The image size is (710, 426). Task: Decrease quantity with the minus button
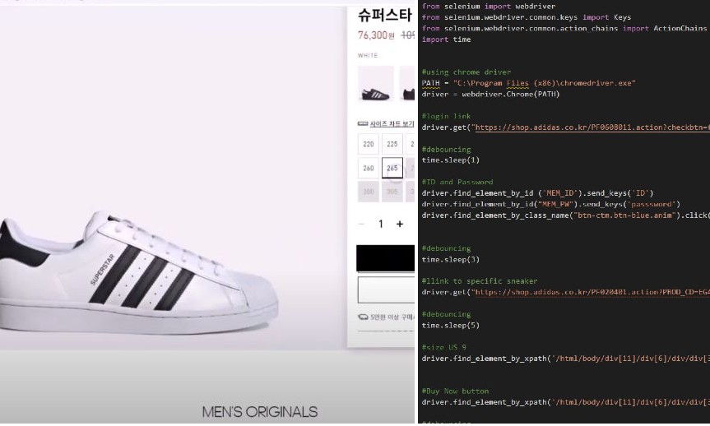pos(362,224)
